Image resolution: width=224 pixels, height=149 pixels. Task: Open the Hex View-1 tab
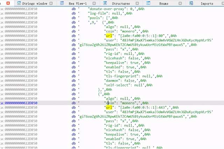point(78,3)
